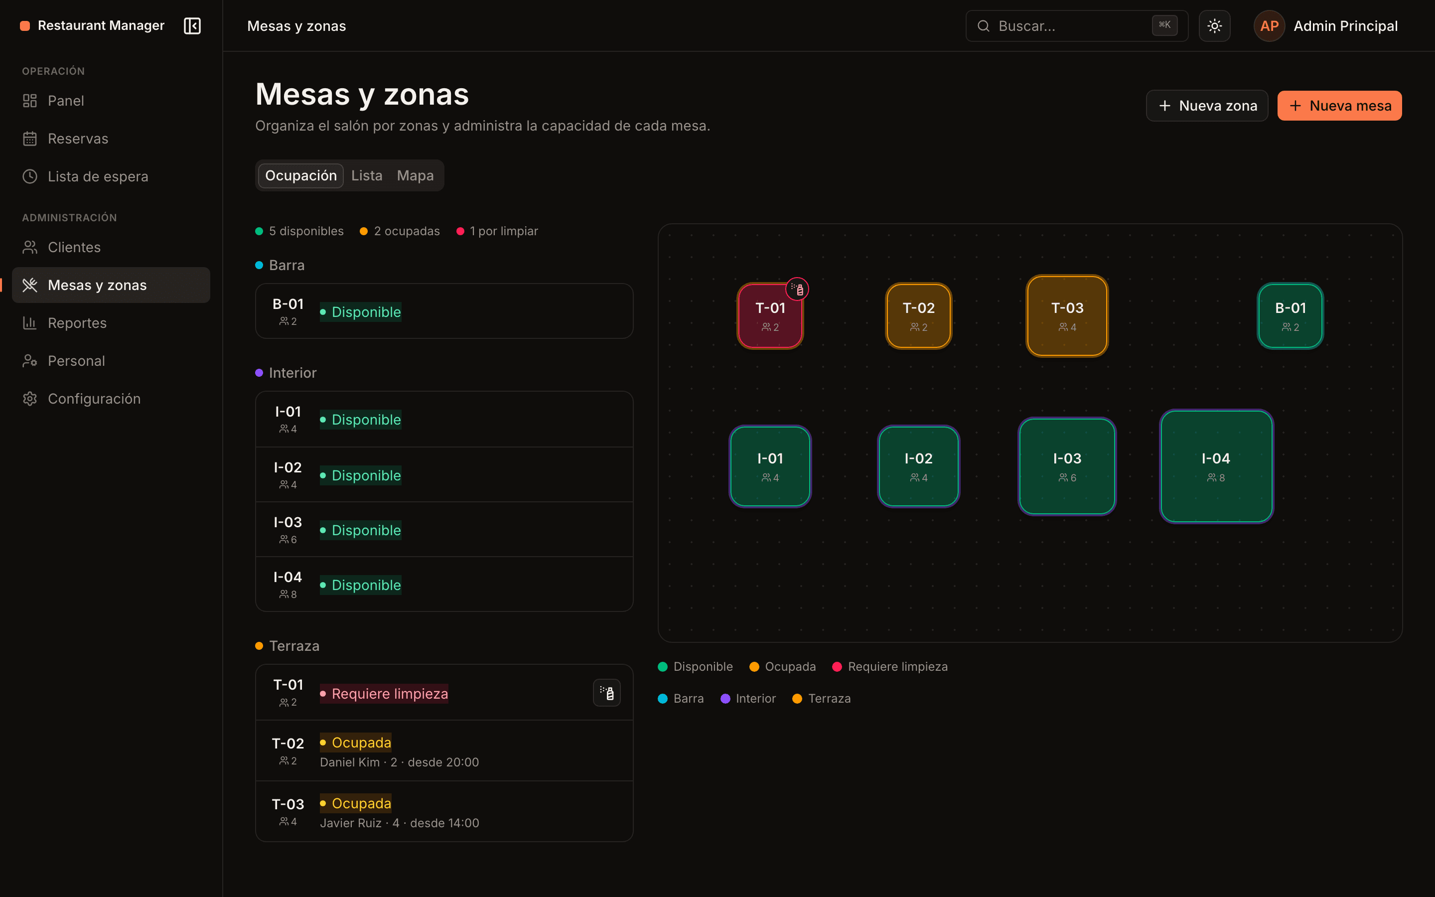The height and width of the screenshot is (897, 1435).
Task: Select the I-03 row in the list
Action: pos(444,530)
